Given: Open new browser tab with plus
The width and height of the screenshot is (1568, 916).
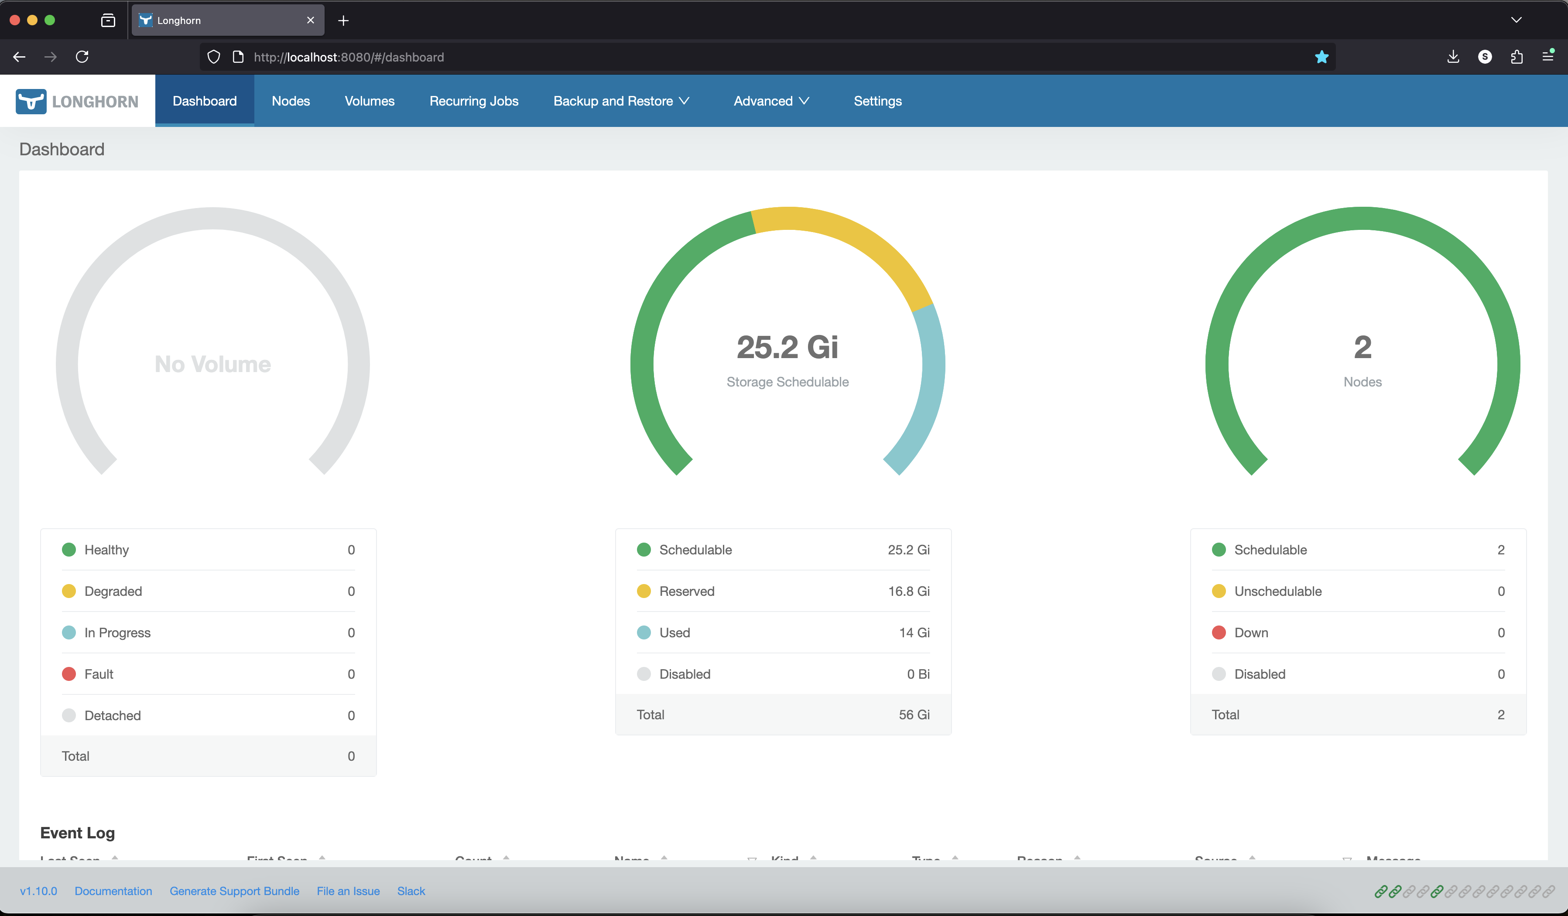Looking at the screenshot, I should [x=343, y=21].
